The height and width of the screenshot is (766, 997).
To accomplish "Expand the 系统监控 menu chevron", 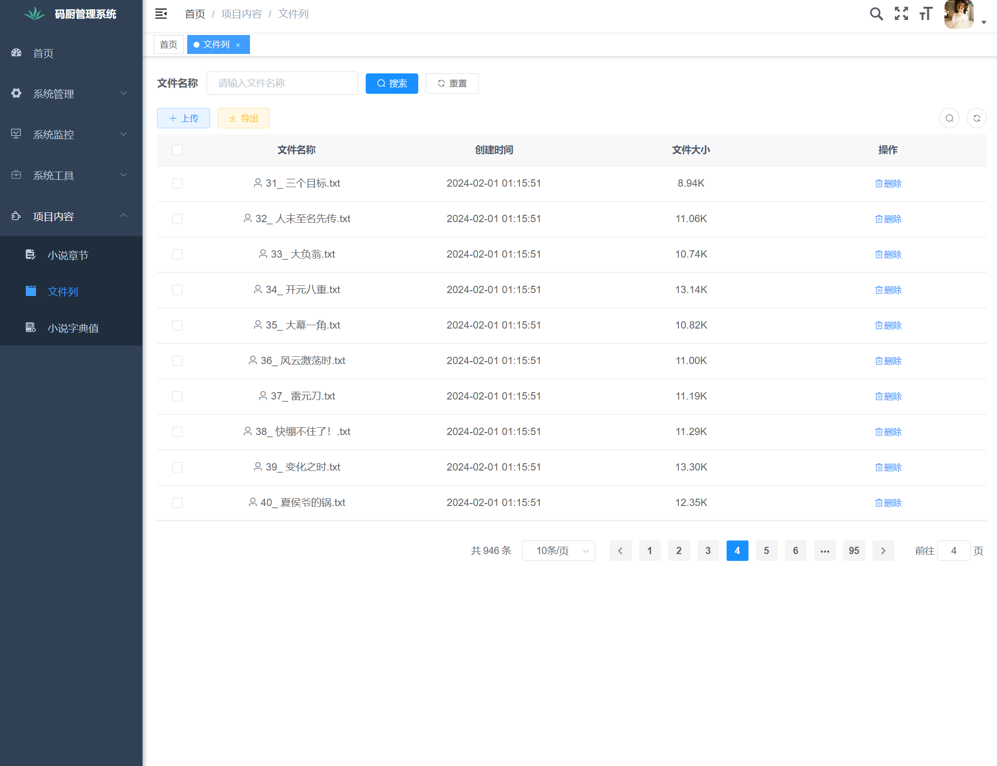I will (124, 134).
